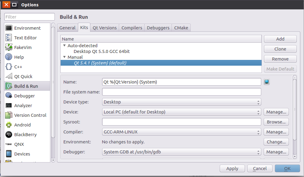Select the Text Editor sidebar icon
Viewport: 304px width, 177px height.
pyautogui.click(x=9, y=38)
